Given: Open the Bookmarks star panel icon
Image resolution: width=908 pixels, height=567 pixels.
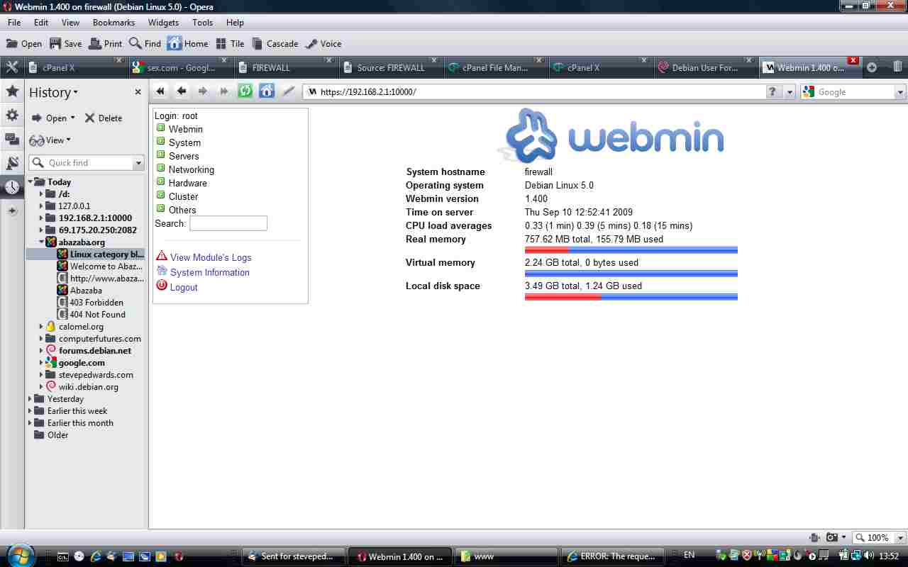Looking at the screenshot, I should pos(12,91).
